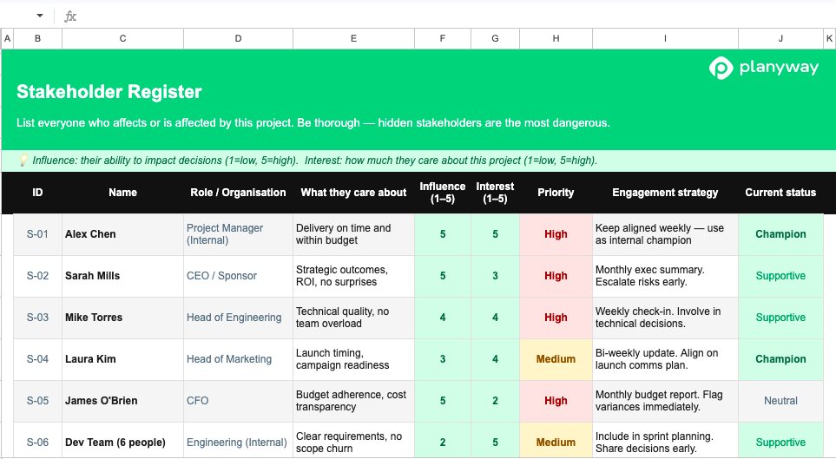The height and width of the screenshot is (459, 836).
Task: Click the 'Interest (1–5)' header
Action: click(x=496, y=193)
